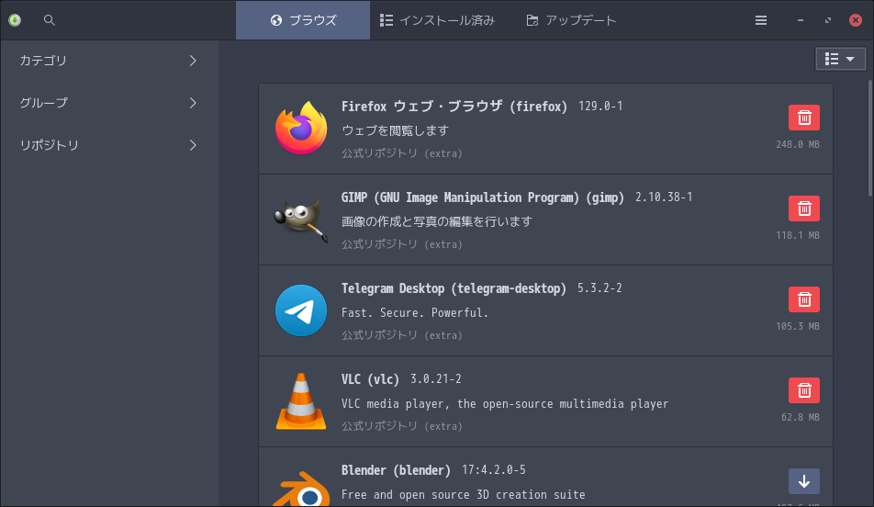Click Firefox size 248.0 MB

(798, 144)
